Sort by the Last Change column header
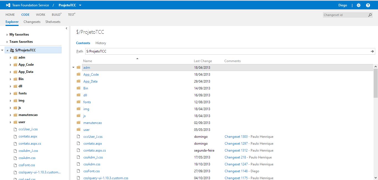This screenshot has width=378, height=180. click(x=203, y=61)
